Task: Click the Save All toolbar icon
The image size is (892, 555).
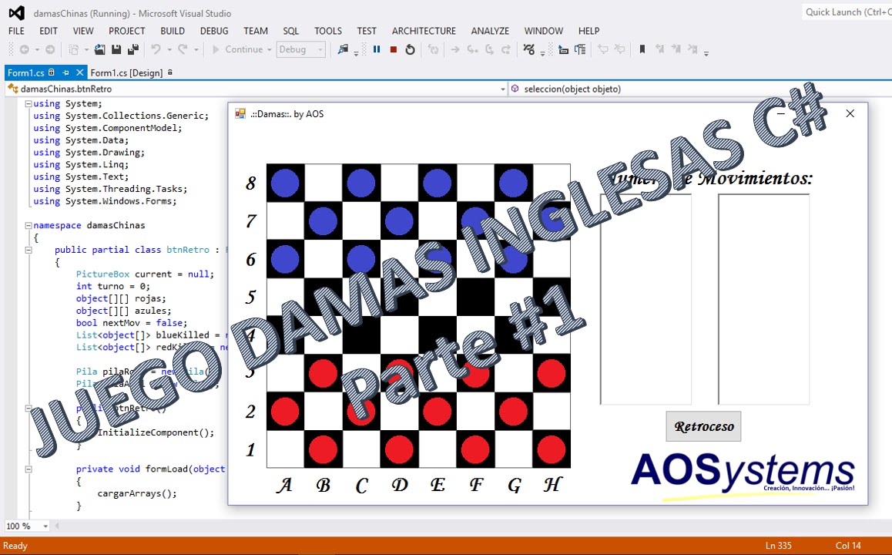Action: pos(133,49)
